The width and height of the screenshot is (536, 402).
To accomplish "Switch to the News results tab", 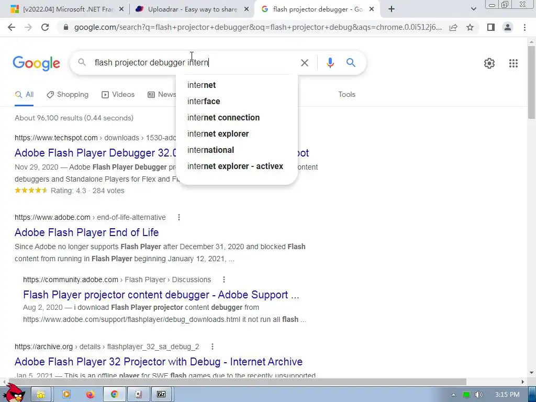I will [x=162, y=95].
